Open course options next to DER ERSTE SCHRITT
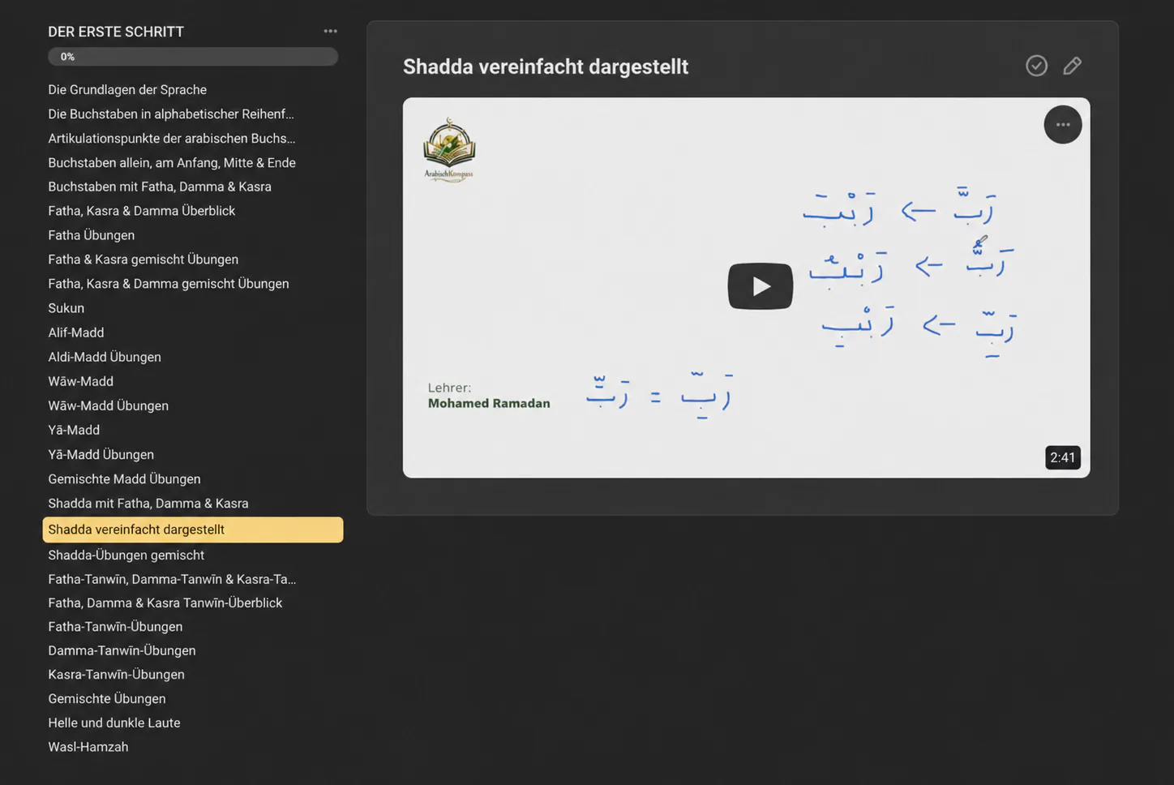Viewport: 1174px width, 785px height. 330,32
